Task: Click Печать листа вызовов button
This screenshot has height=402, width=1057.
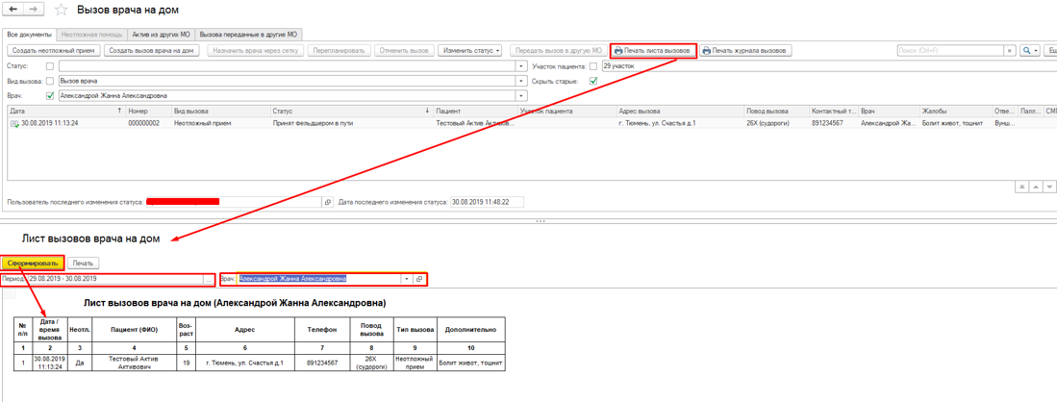Action: pyautogui.click(x=652, y=51)
